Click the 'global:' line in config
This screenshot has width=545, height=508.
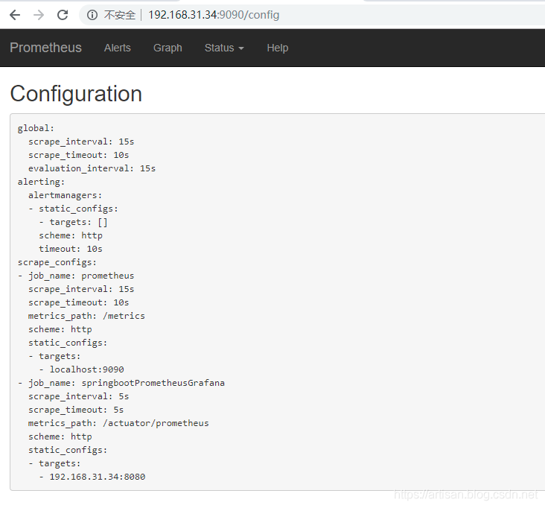coord(36,128)
